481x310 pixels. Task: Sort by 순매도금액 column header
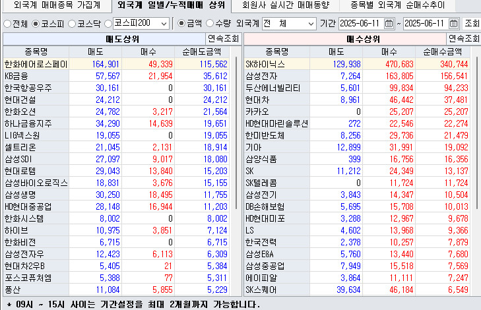coord(201,52)
